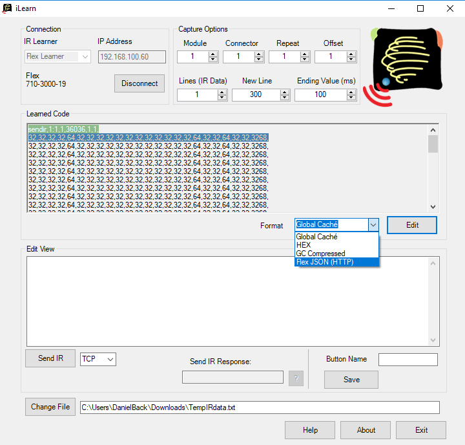Collapse the Format dropdown arrow
The height and width of the screenshot is (445, 465).
point(373,225)
